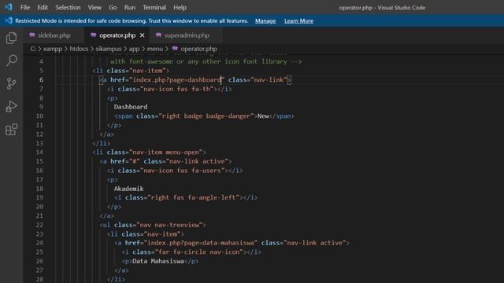Click the app breadcrumb segment
Screen dimensions: 504x283
click(x=134, y=49)
